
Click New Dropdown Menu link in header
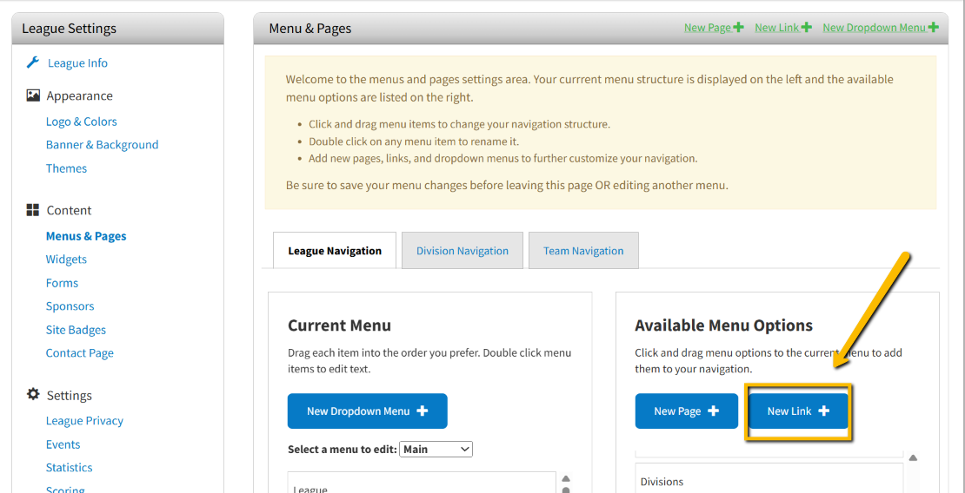click(x=875, y=28)
